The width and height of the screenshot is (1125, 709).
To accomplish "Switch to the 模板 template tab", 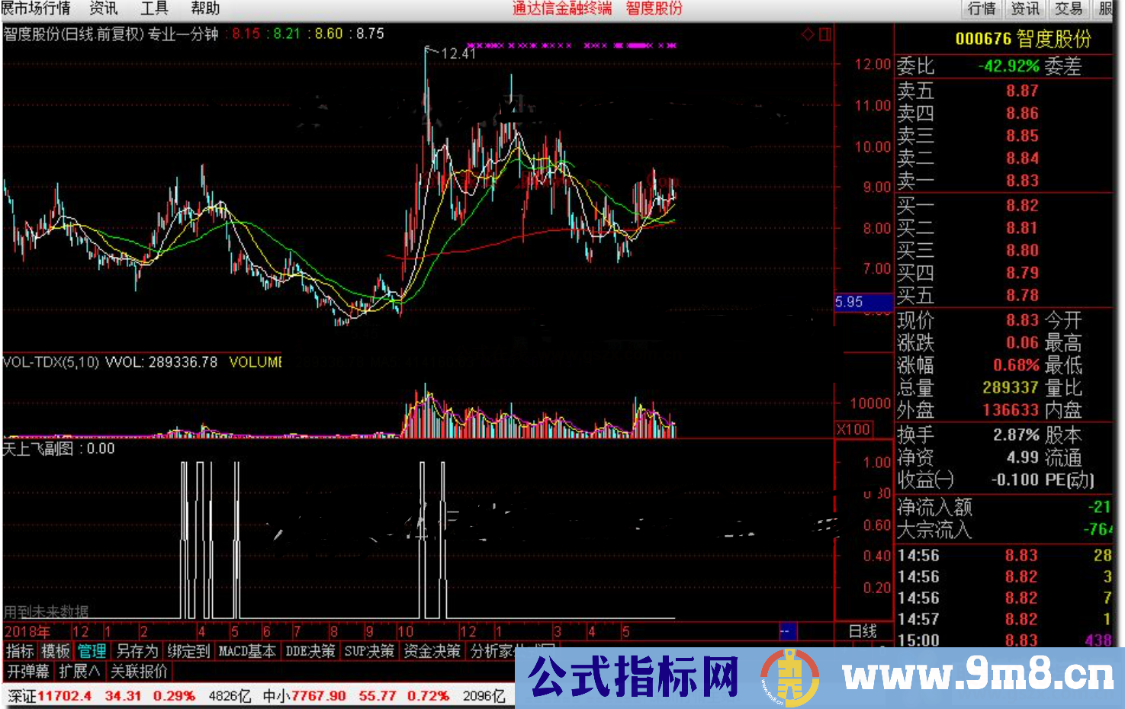I will point(56,653).
